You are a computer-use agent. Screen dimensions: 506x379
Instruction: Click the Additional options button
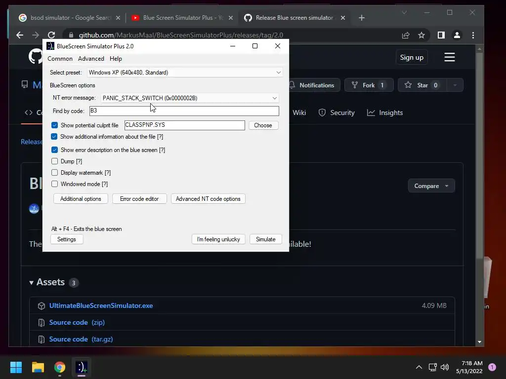pyautogui.click(x=81, y=199)
